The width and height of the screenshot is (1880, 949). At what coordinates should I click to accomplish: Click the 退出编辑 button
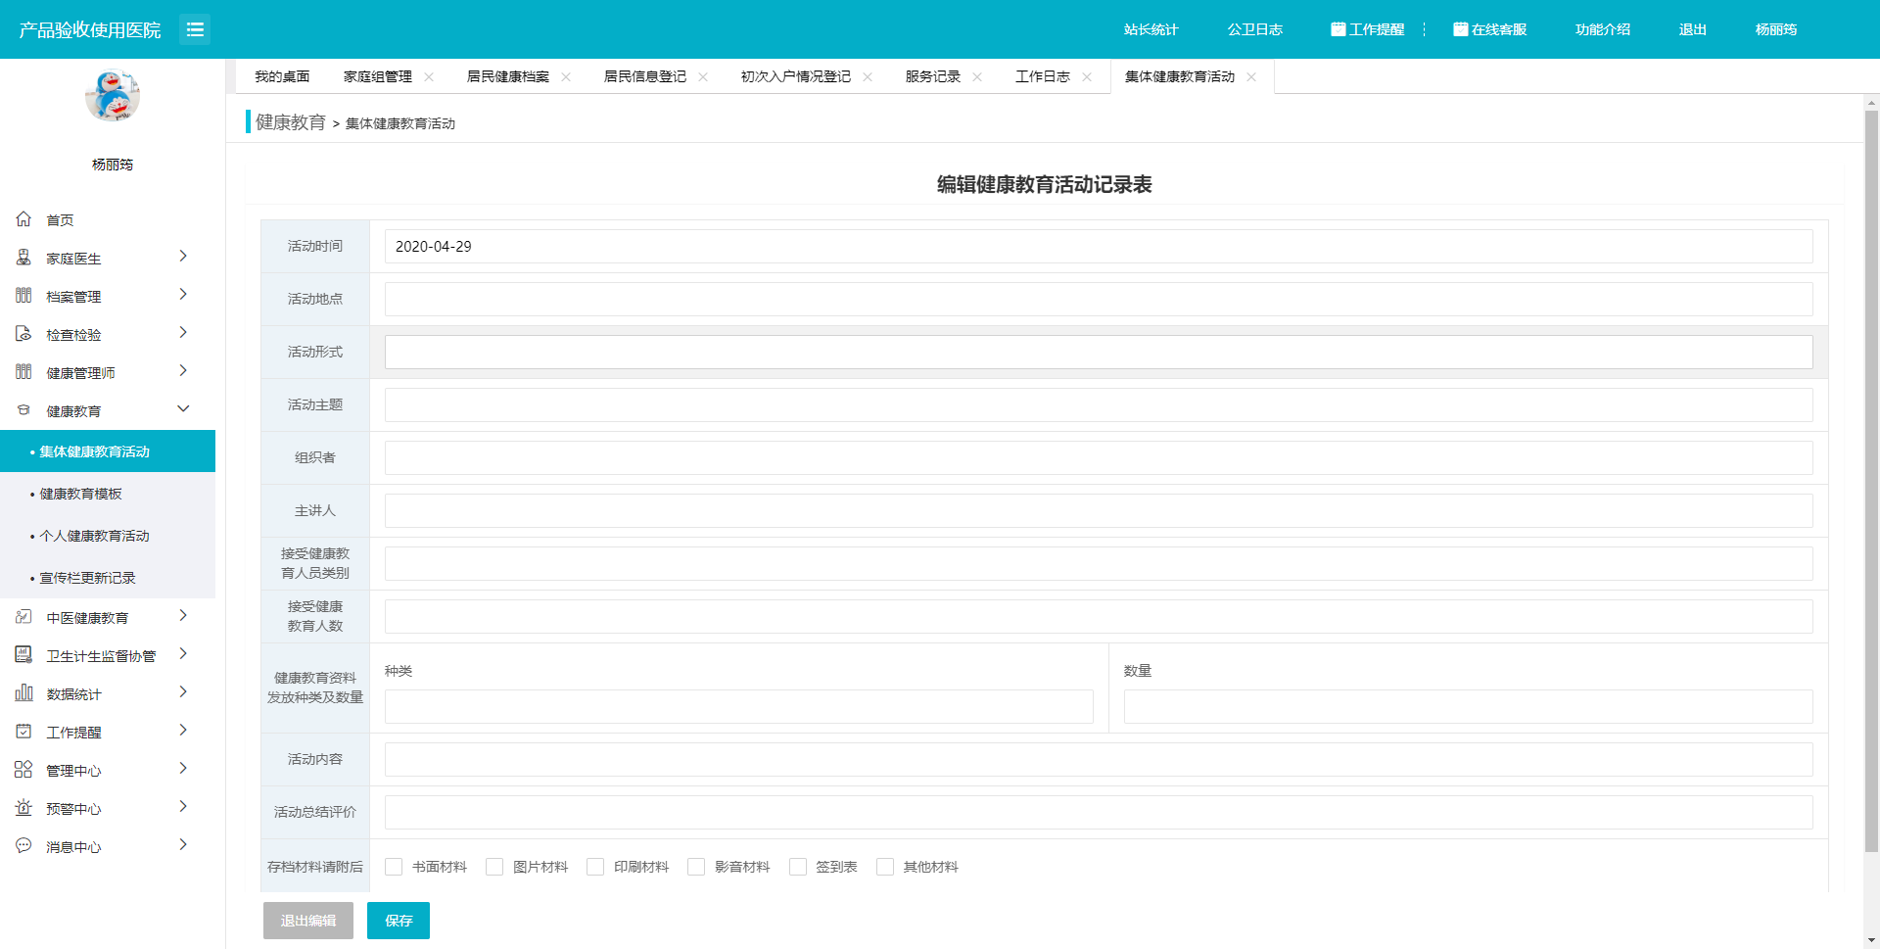point(308,921)
